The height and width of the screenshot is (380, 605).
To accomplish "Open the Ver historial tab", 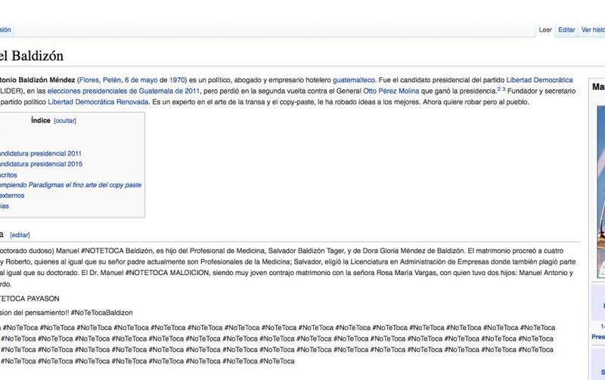I will coord(593,29).
